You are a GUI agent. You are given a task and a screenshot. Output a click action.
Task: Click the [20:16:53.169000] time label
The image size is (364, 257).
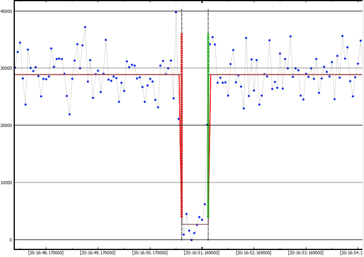[x=306, y=253]
